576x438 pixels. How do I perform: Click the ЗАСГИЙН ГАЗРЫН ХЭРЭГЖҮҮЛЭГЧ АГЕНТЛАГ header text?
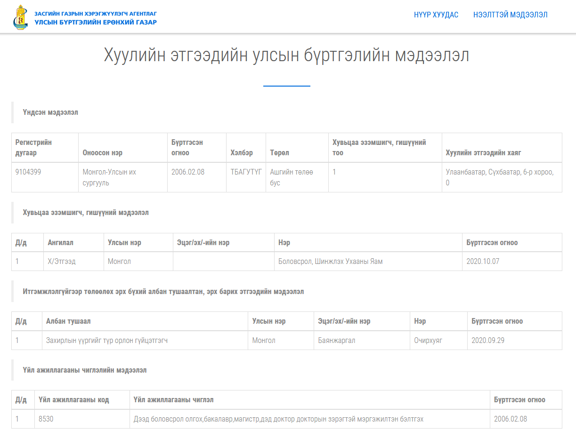point(96,14)
